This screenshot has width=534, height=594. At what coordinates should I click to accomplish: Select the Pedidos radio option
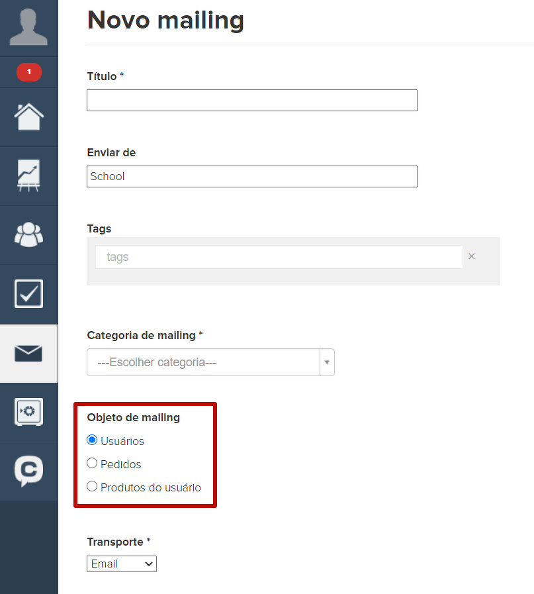point(92,464)
